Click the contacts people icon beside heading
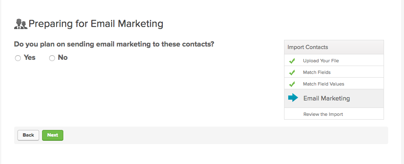The image size is (404, 164). click(x=20, y=24)
